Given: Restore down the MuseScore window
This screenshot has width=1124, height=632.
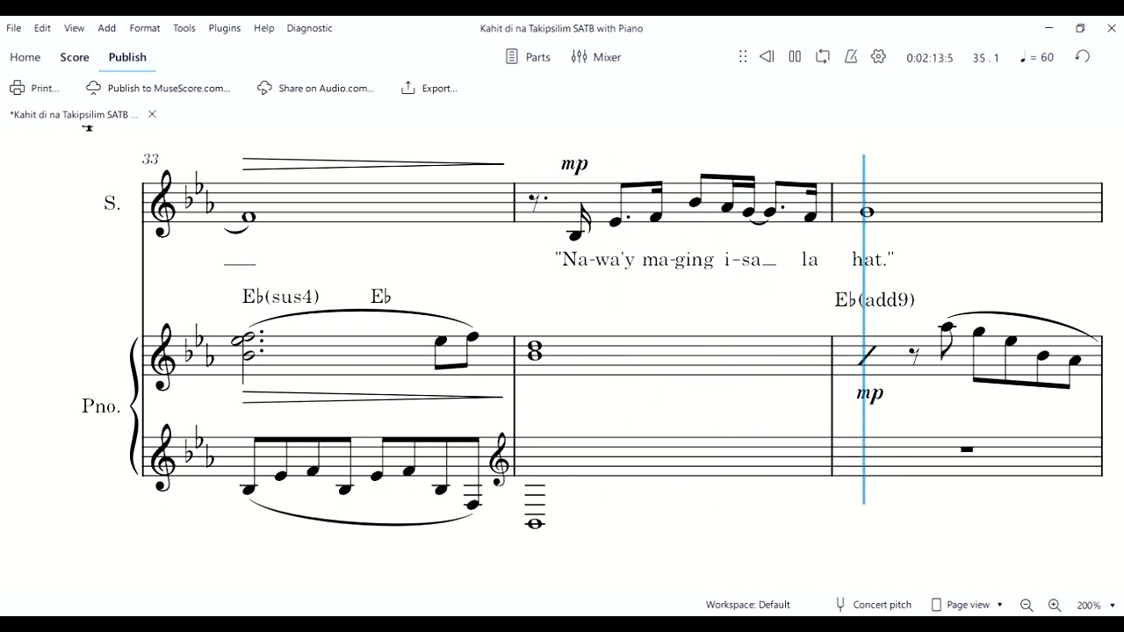Looking at the screenshot, I should click(1080, 28).
